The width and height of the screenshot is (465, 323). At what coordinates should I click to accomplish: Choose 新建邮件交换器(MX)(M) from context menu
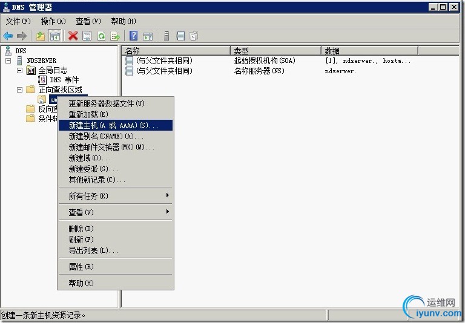click(x=116, y=147)
